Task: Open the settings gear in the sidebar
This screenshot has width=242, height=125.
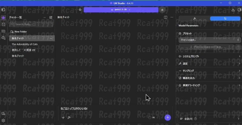Action: coord(3,120)
